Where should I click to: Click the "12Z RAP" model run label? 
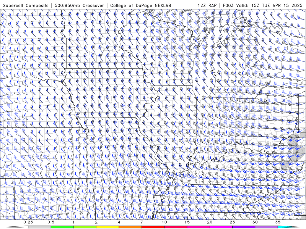click(x=207, y=5)
